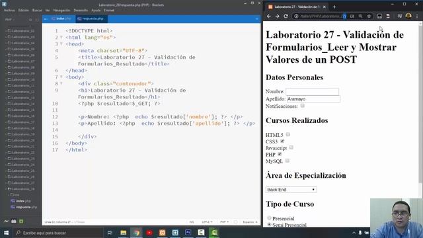Open Windows Start menu
The height and width of the screenshot is (238, 423).
pos(6,233)
